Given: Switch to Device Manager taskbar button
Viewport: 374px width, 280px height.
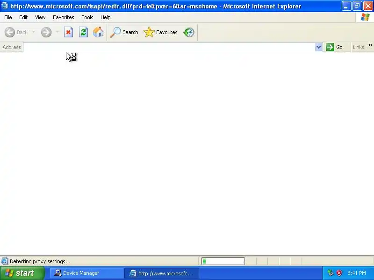Looking at the screenshot, I should tap(86, 273).
